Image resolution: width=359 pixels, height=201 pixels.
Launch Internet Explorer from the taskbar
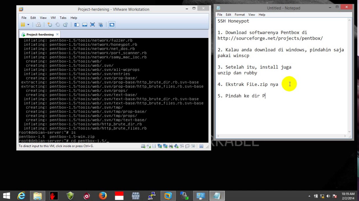coord(21,196)
